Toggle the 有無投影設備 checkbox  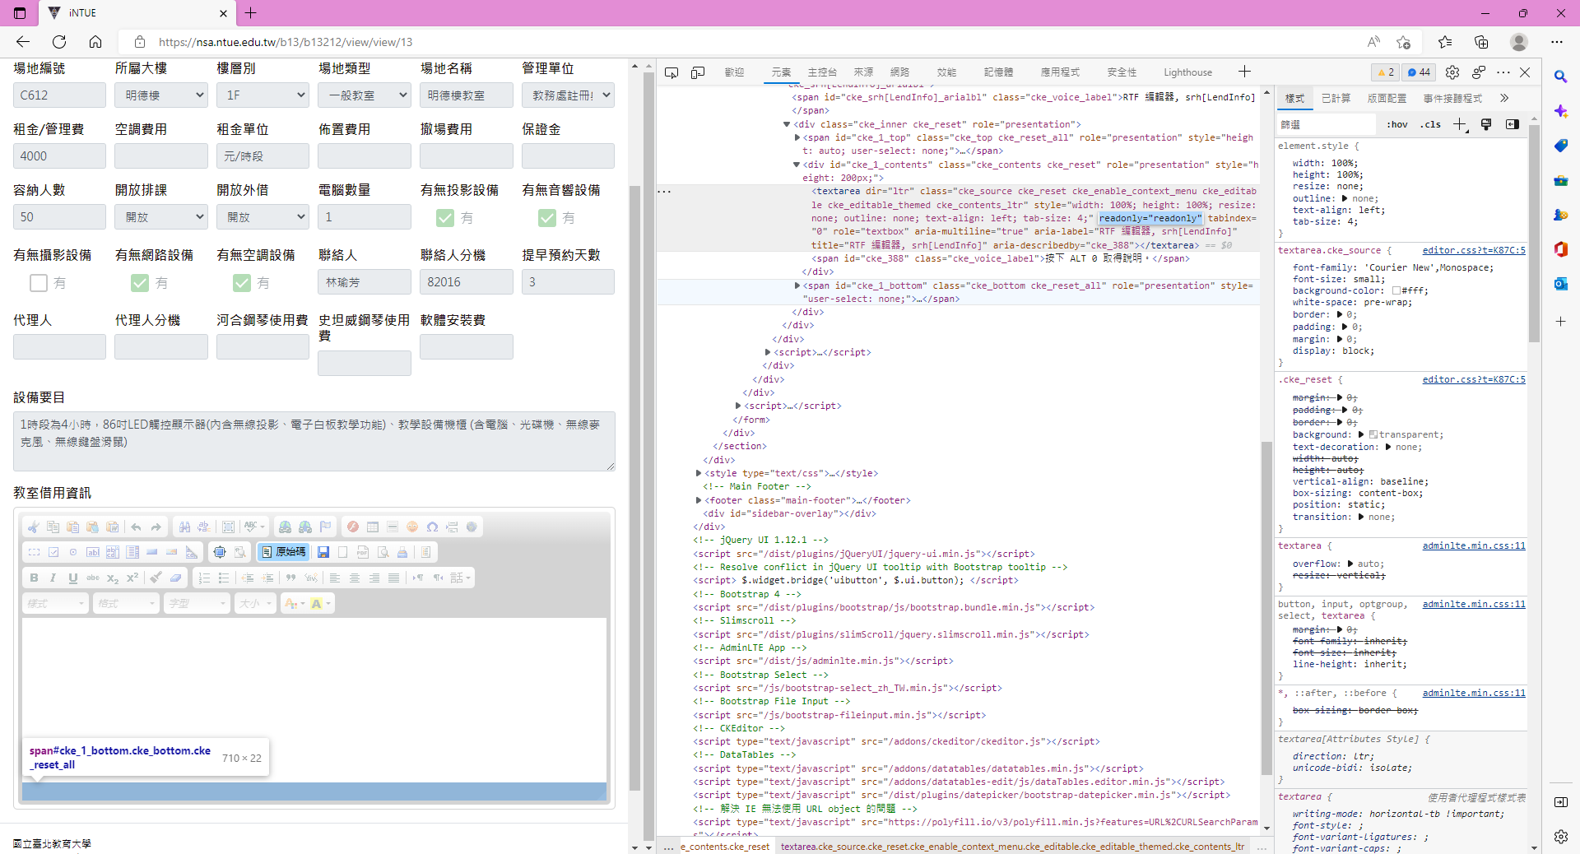(x=445, y=217)
